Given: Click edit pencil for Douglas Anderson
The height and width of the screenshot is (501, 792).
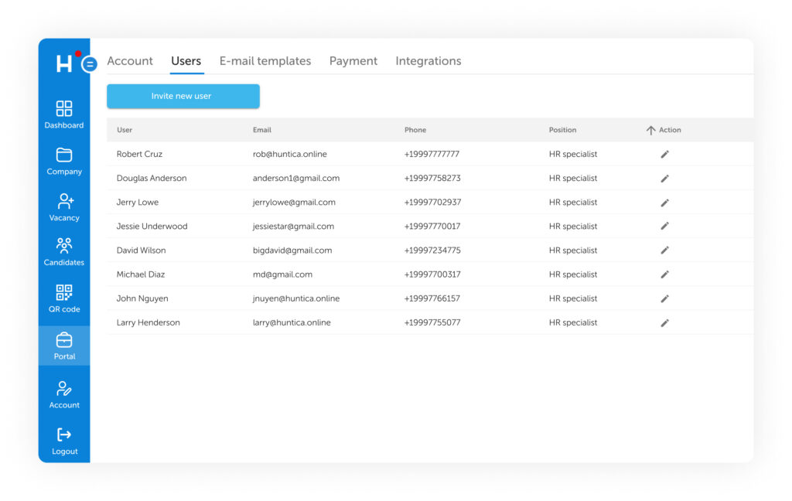Looking at the screenshot, I should 664,179.
